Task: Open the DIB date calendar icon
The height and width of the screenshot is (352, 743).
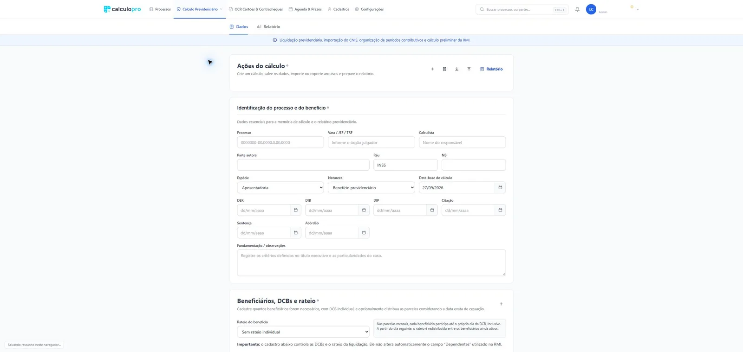Action: click(x=364, y=210)
